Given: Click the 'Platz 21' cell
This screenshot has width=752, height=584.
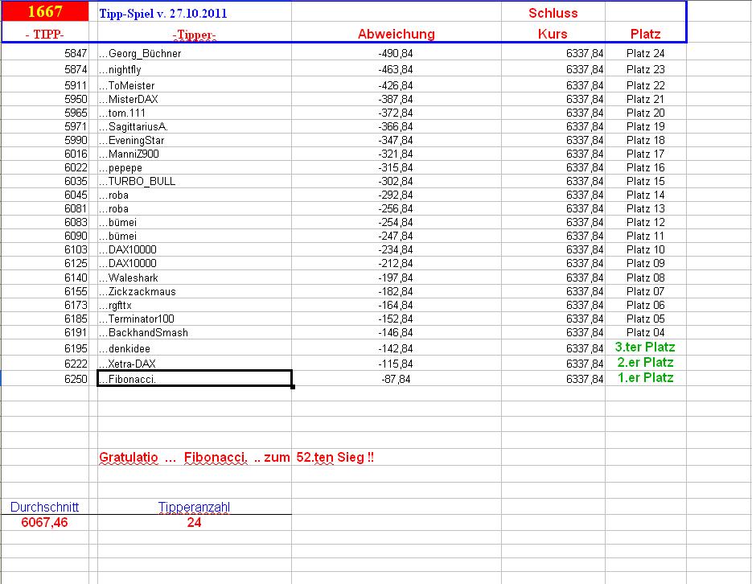Looking at the screenshot, I should click(645, 99).
